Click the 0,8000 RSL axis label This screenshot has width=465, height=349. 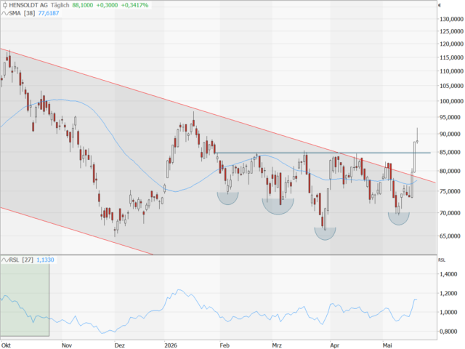coord(448,332)
